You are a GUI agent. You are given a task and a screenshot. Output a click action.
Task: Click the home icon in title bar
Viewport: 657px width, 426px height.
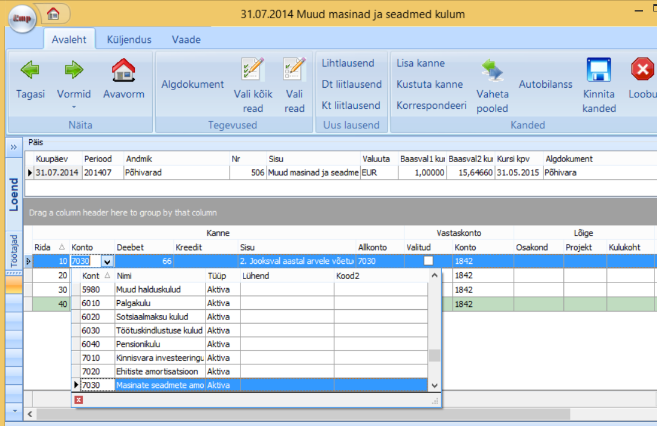[53, 13]
